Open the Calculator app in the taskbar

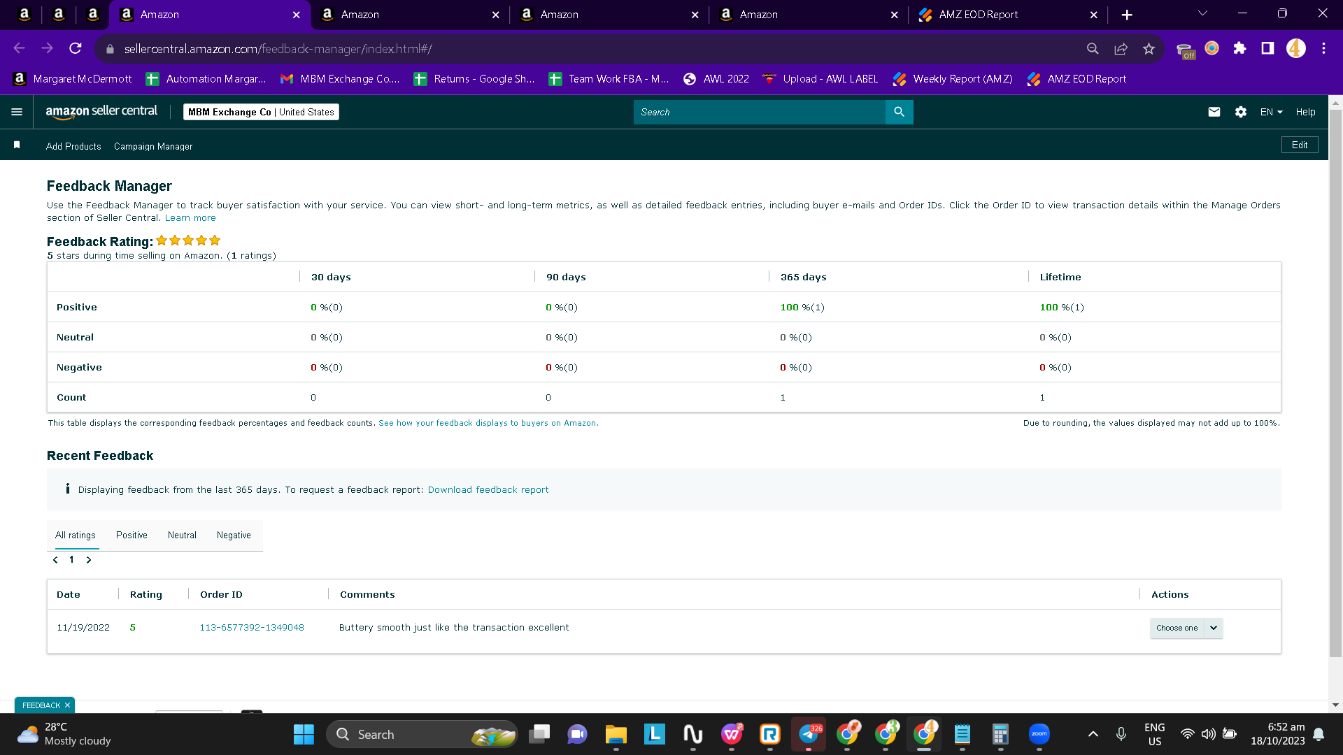pos(1001,735)
